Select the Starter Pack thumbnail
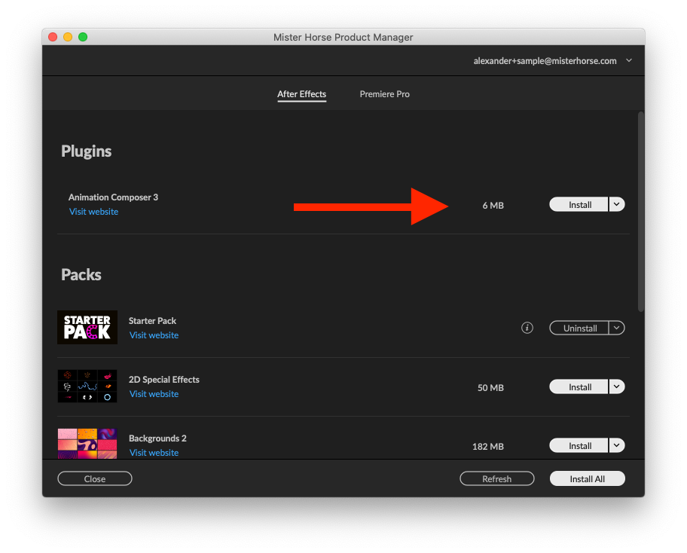This screenshot has width=687, height=553. tap(87, 327)
